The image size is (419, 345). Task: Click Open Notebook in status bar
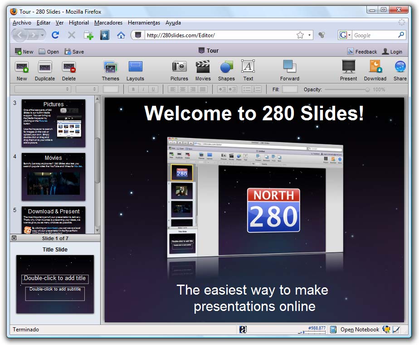point(360,330)
